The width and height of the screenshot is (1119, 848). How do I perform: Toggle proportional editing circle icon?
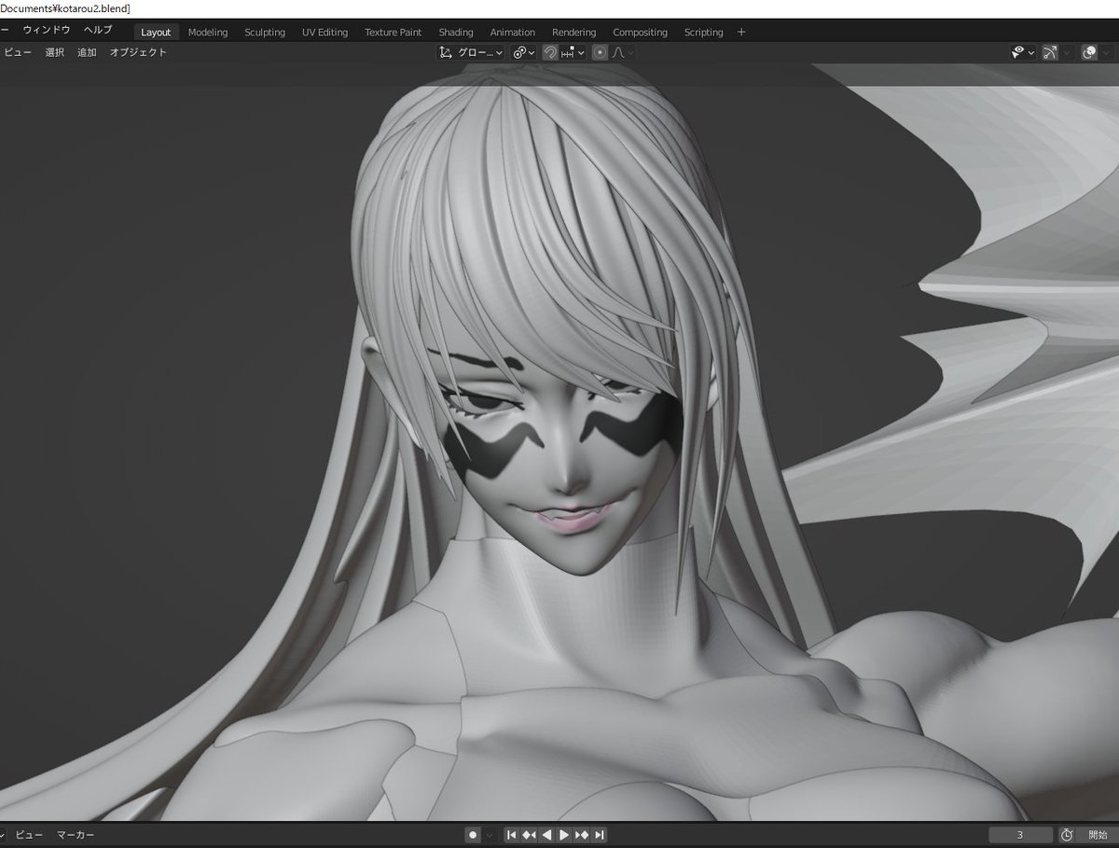click(600, 53)
